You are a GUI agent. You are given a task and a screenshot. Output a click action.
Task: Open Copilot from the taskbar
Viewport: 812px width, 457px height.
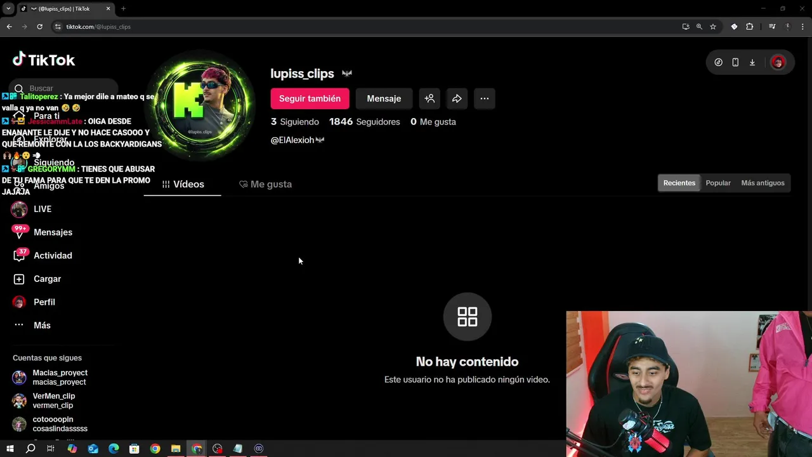pos(72,449)
